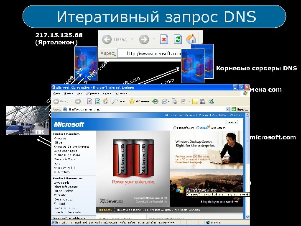
Task: Click the Office link under Product Families
Action: (x=58, y=142)
